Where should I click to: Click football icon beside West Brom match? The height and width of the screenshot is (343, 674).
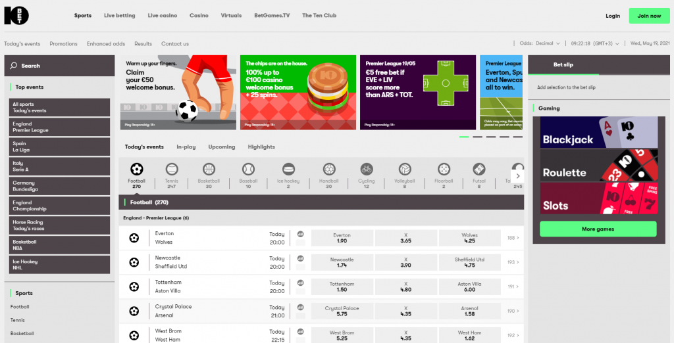point(134,335)
